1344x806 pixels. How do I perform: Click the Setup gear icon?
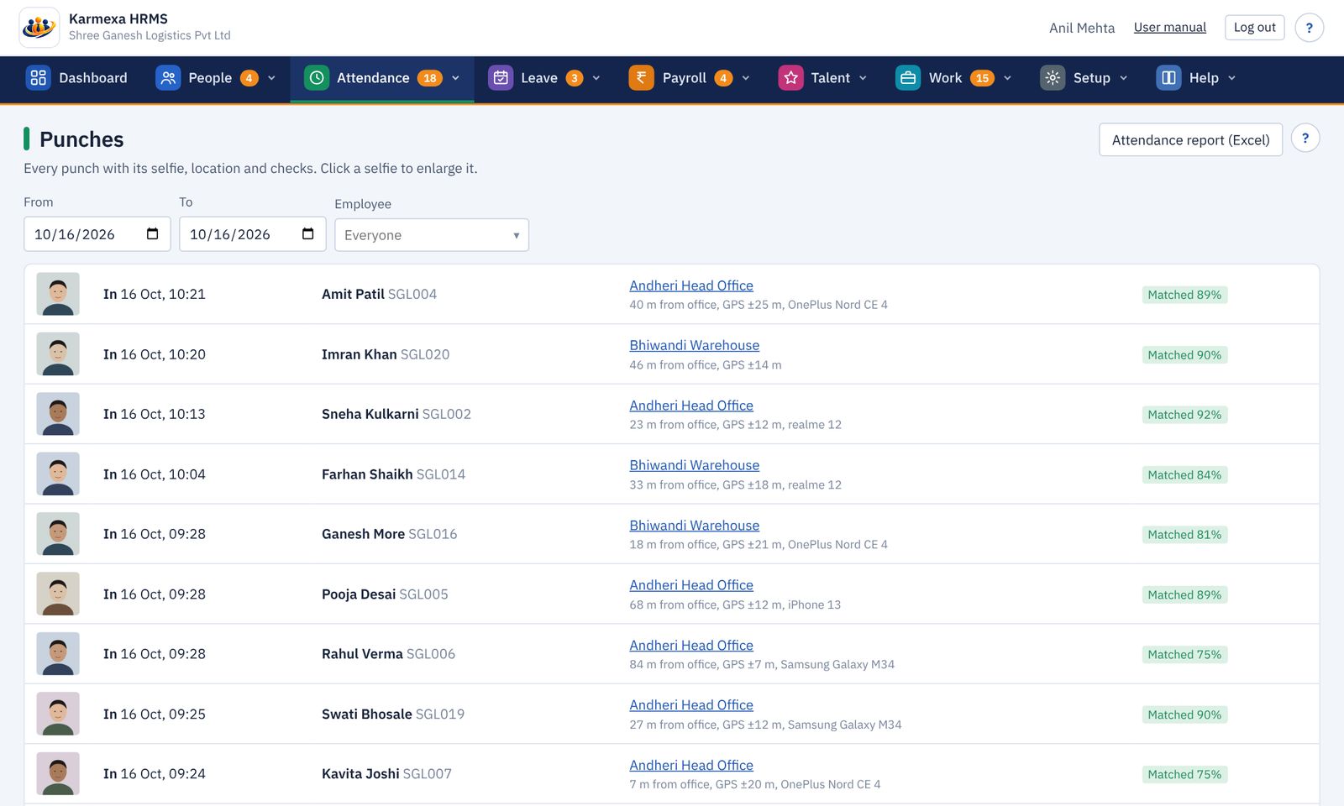click(1053, 78)
